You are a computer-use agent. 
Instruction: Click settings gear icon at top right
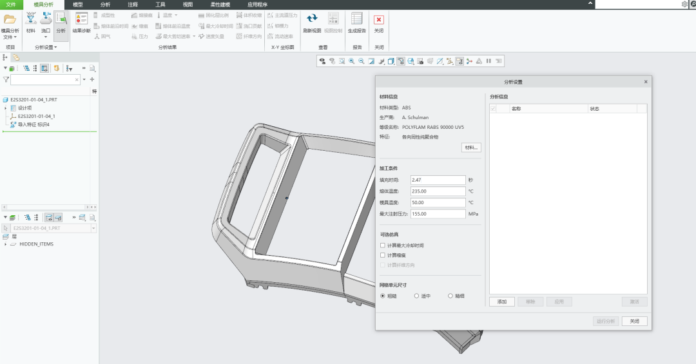[684, 4]
